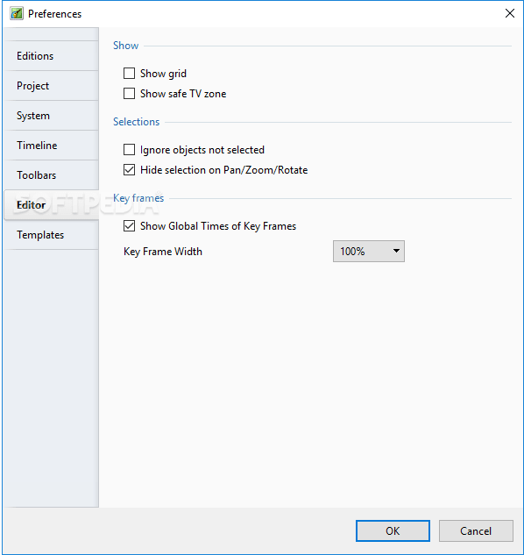Check Ignore objects not selected
The height and width of the screenshot is (555, 524).
[x=129, y=150]
